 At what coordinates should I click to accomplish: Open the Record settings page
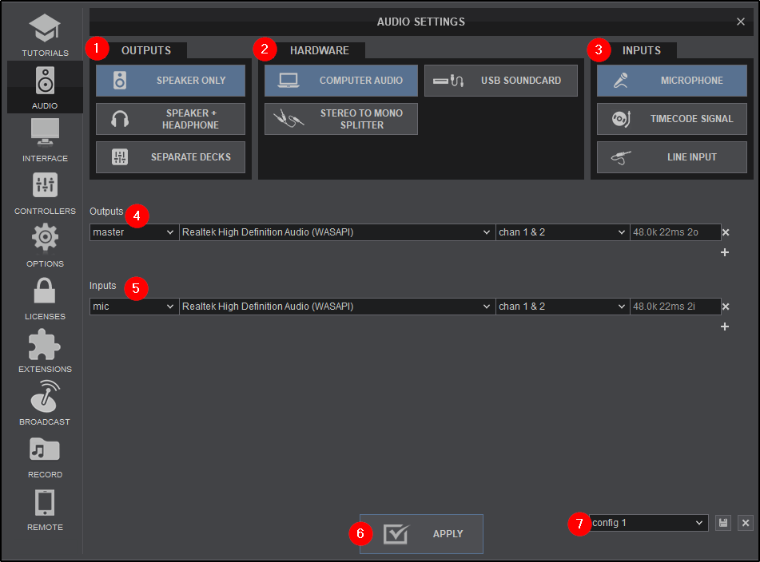45,457
